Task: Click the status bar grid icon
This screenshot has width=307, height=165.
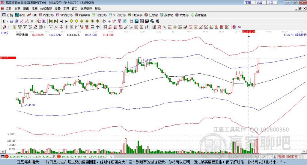Action: pyautogui.click(x=2, y=157)
